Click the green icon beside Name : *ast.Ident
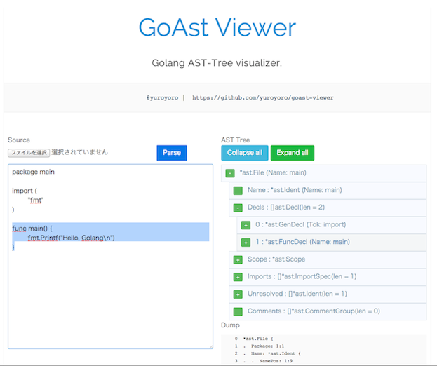This screenshot has height=366, width=437. pyautogui.click(x=238, y=191)
